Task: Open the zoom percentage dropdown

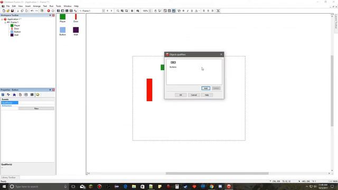Action: pyautogui.click(x=150, y=11)
